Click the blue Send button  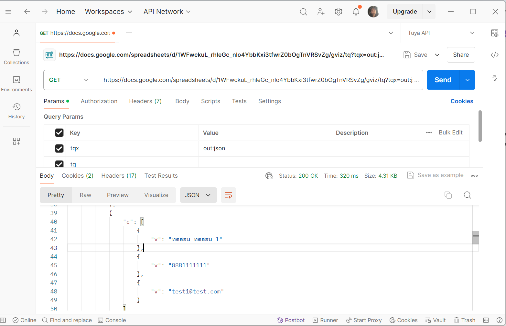pos(443,80)
